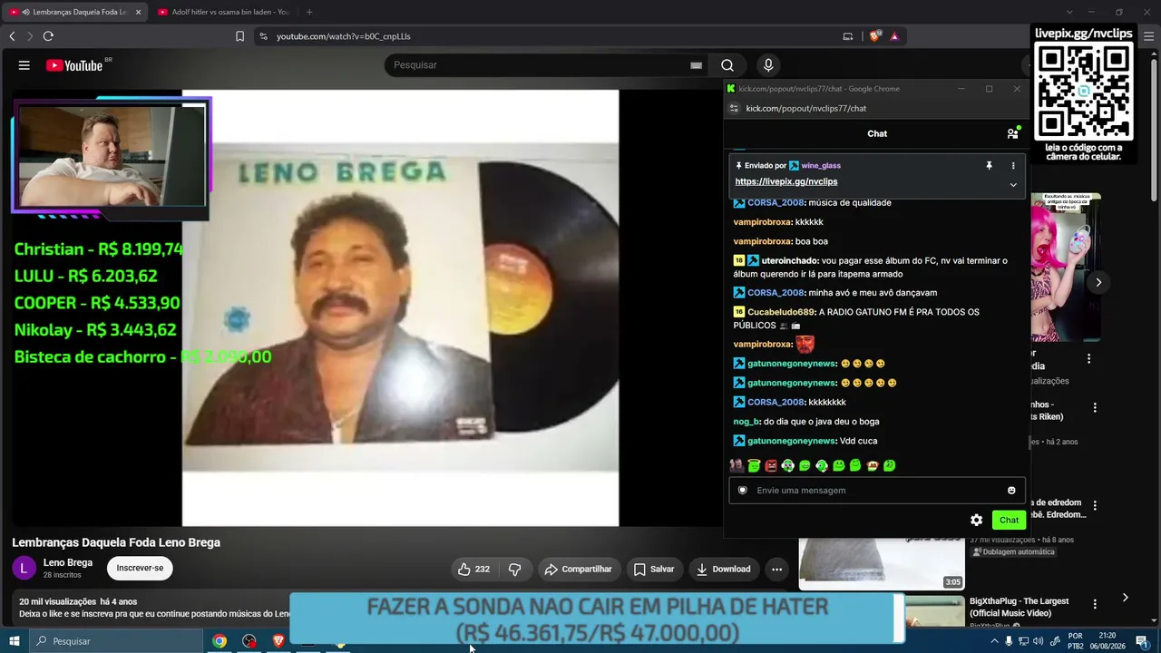
Task: Go to the YouTube home logo
Action: (x=74, y=65)
